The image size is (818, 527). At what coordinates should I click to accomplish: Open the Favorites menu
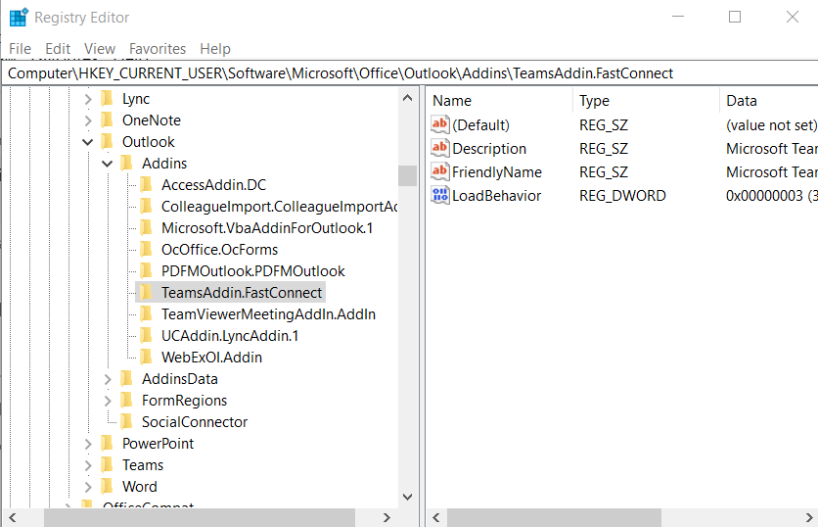(x=158, y=49)
